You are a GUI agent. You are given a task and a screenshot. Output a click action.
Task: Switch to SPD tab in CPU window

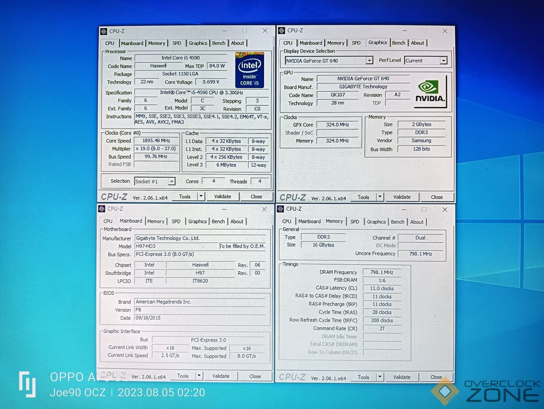coord(177,43)
